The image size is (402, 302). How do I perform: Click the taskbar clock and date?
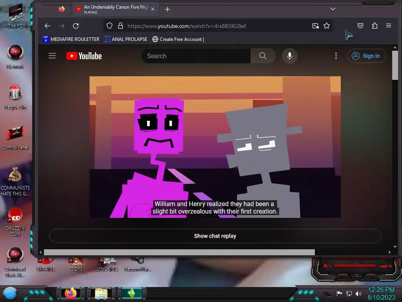(381, 293)
